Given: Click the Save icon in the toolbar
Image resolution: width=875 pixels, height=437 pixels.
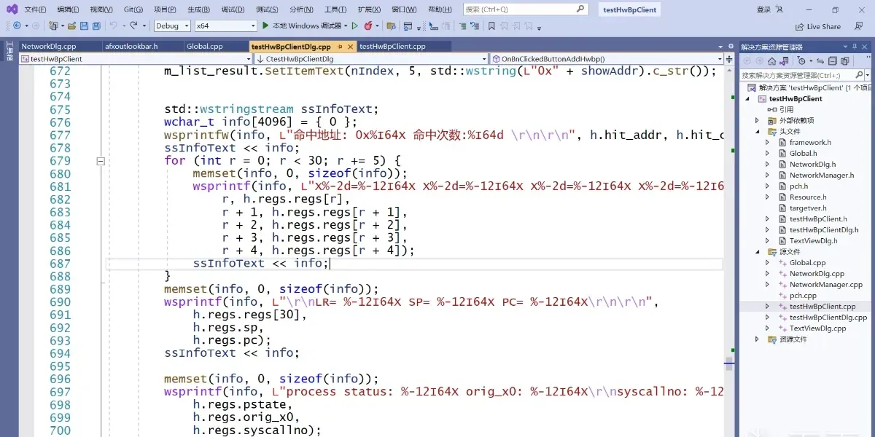Looking at the screenshot, I should tap(84, 25).
